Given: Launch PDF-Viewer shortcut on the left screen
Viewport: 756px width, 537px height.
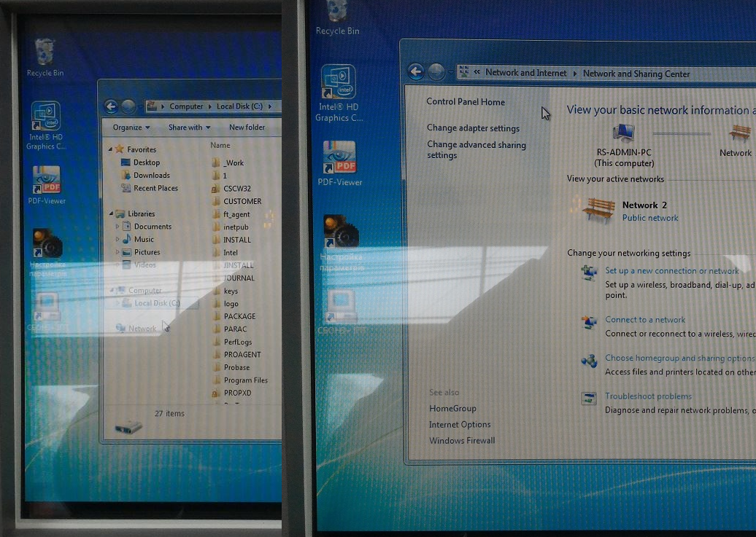Looking at the screenshot, I should pyautogui.click(x=47, y=184).
